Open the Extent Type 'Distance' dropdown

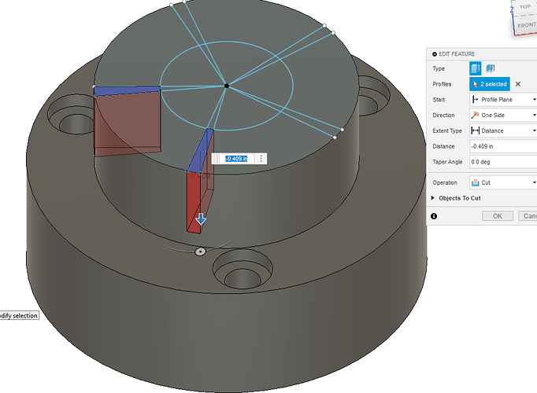[503, 130]
